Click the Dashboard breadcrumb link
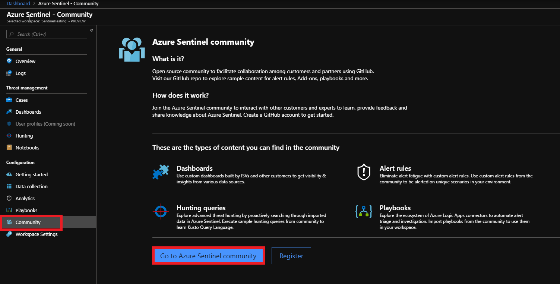Image resolution: width=560 pixels, height=284 pixels. (x=18, y=4)
